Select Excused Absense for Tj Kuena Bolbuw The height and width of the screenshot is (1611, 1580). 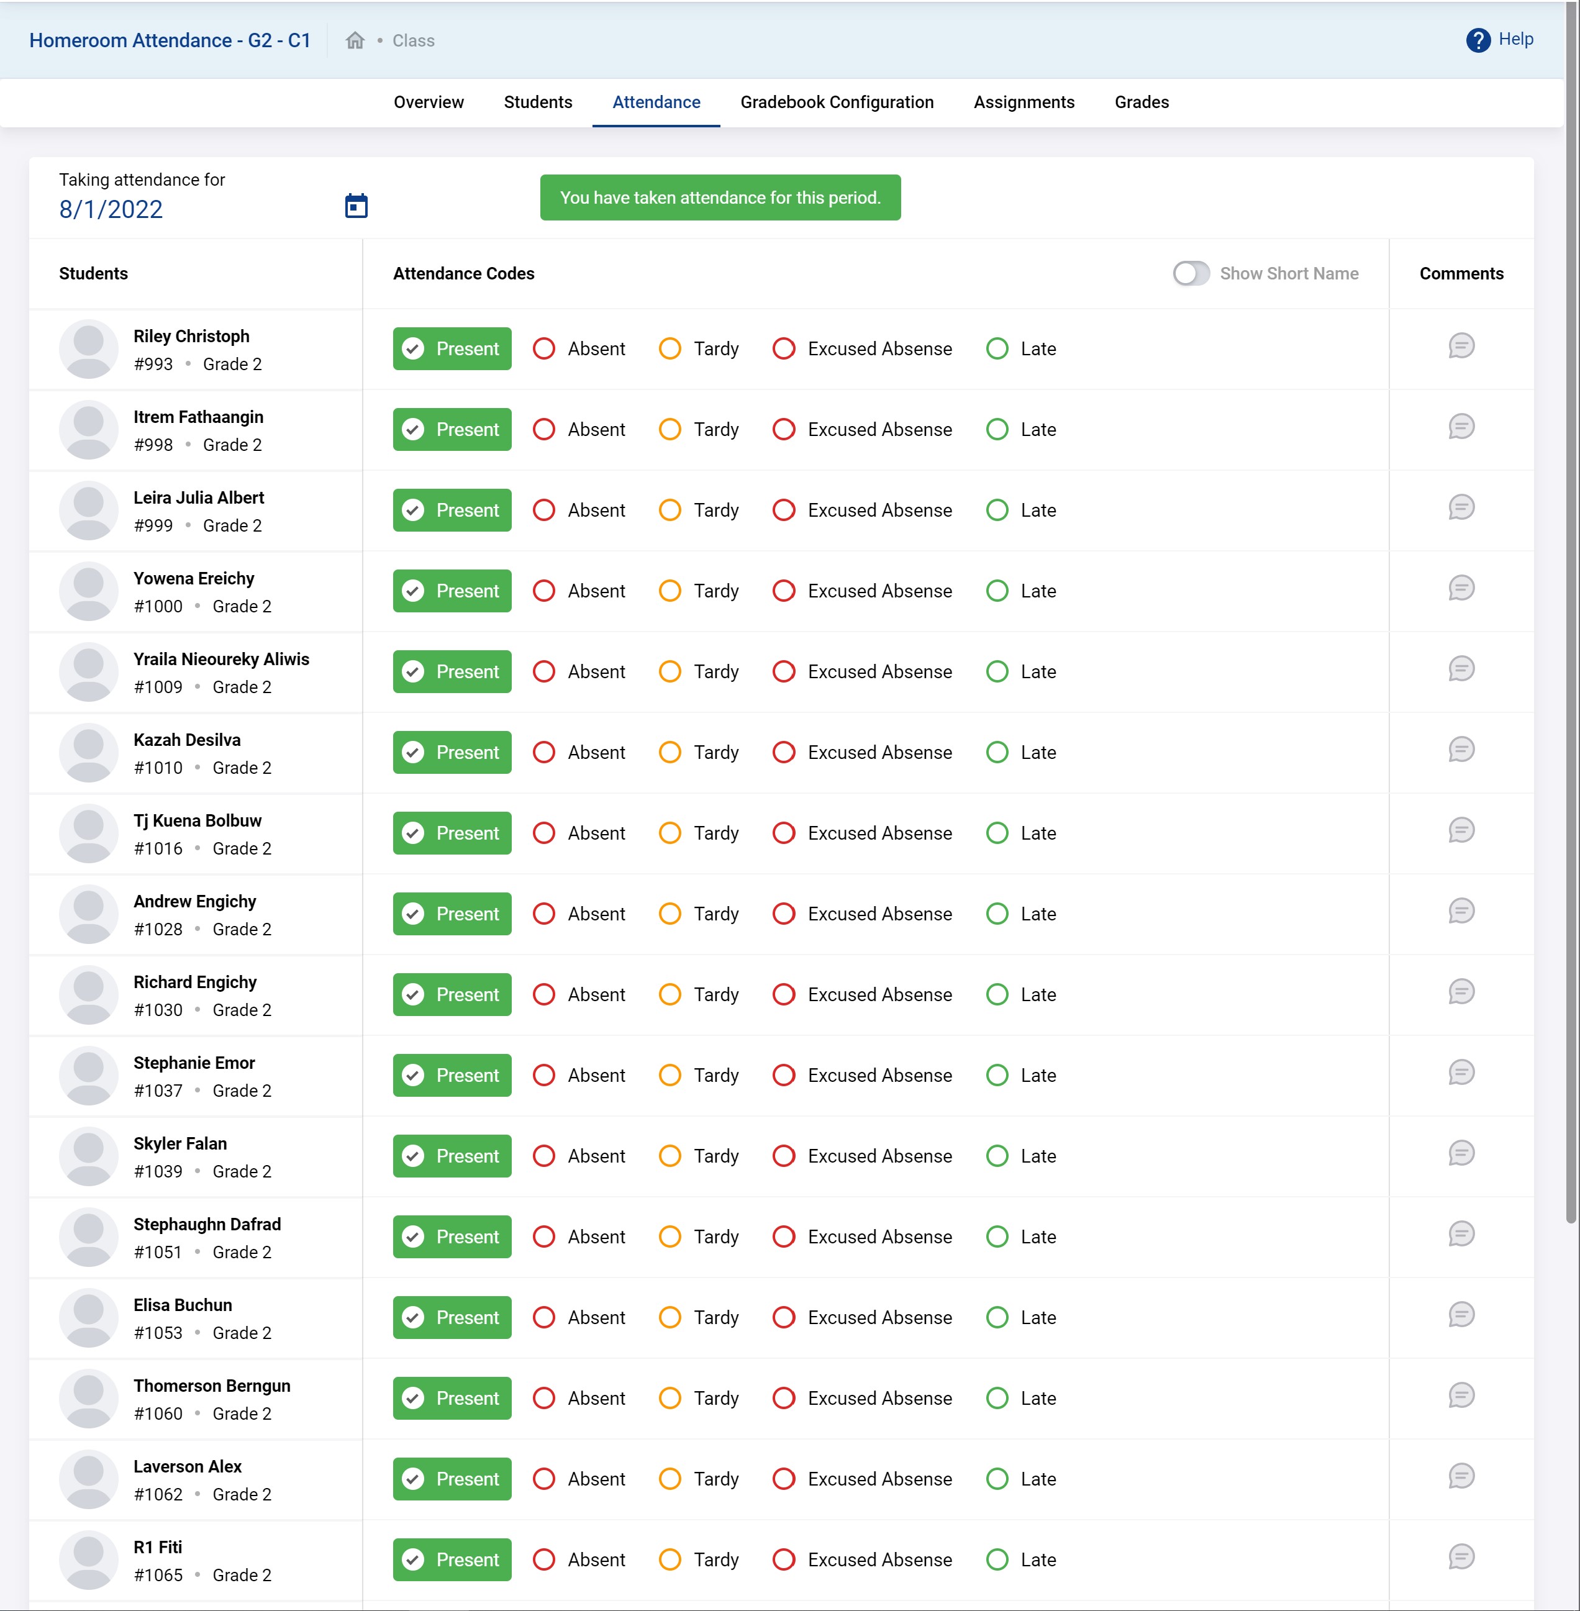[784, 833]
